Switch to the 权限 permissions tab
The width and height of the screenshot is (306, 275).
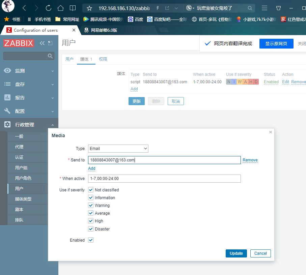point(103,59)
